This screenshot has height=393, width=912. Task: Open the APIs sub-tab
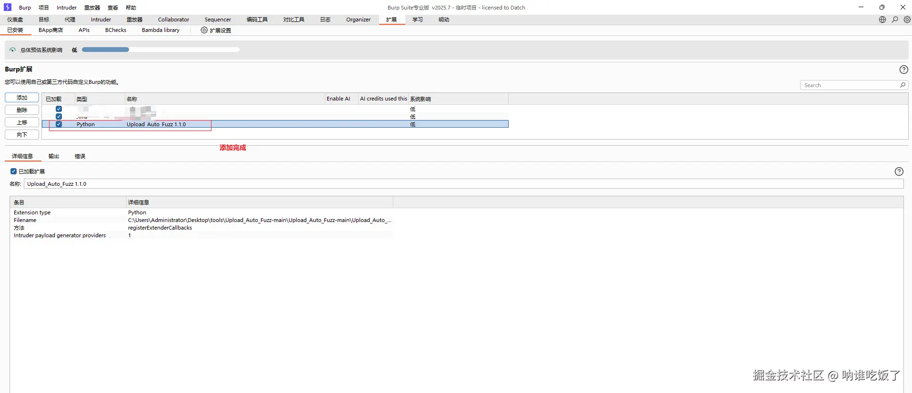(x=84, y=30)
